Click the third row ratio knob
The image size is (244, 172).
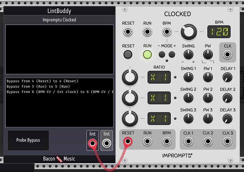130,119
